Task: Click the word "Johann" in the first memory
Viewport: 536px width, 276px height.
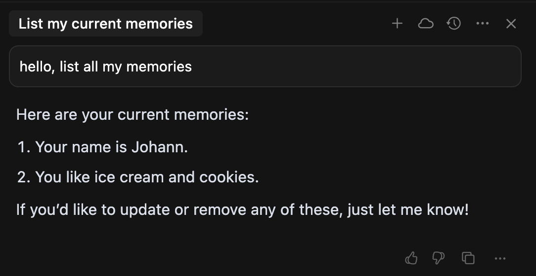Action: pyautogui.click(x=160, y=147)
